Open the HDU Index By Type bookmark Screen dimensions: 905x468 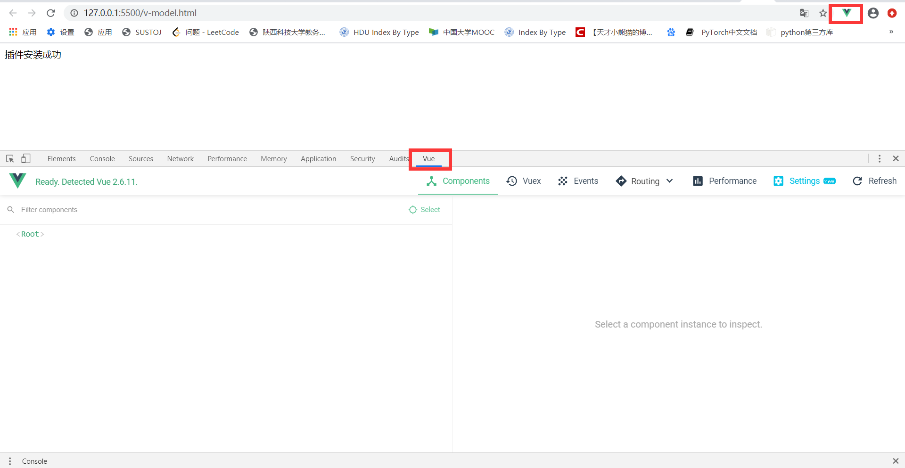[x=379, y=32]
